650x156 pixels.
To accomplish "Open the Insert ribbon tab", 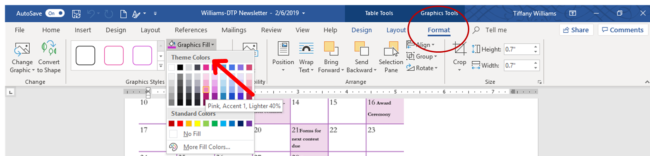I will click(x=83, y=30).
